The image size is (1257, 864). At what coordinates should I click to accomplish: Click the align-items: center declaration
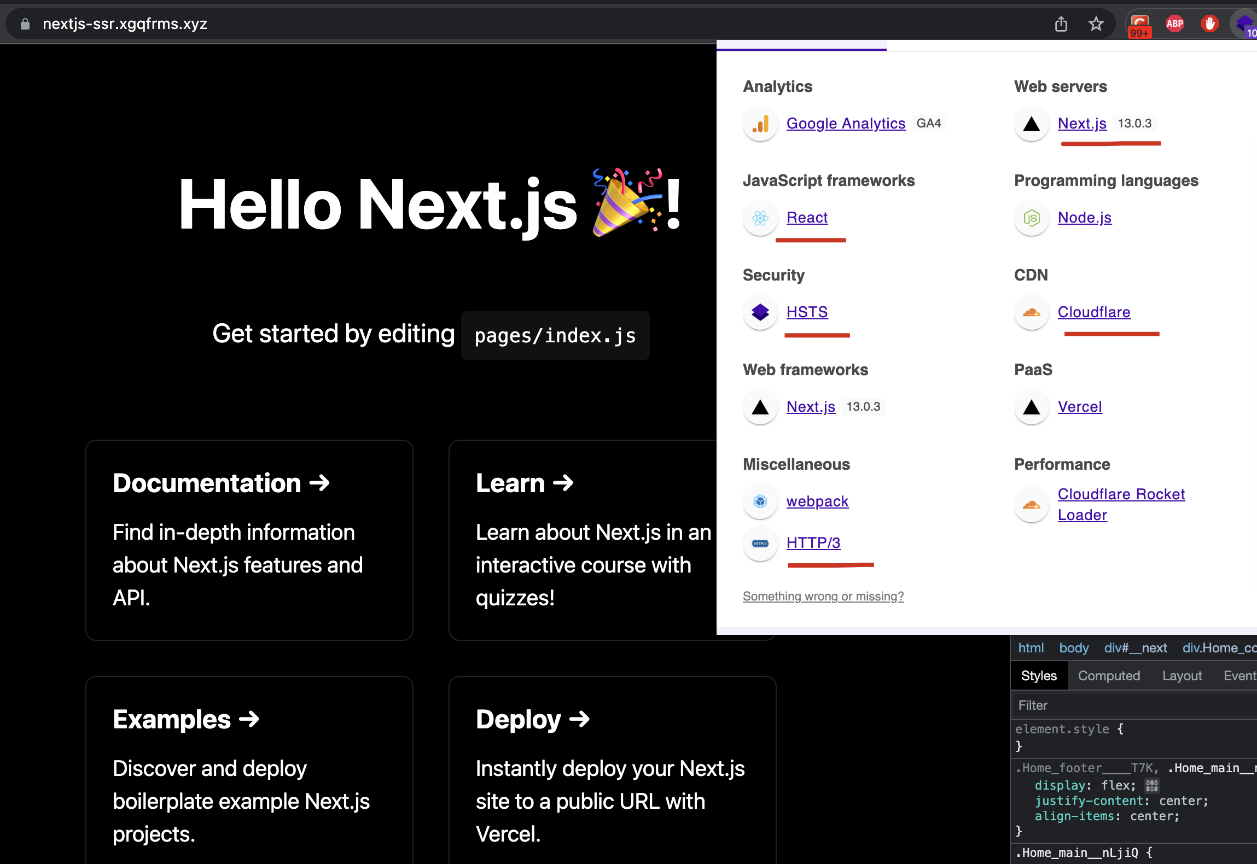(1107, 816)
